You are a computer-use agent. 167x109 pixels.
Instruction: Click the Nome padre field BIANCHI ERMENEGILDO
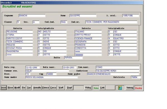113,74
